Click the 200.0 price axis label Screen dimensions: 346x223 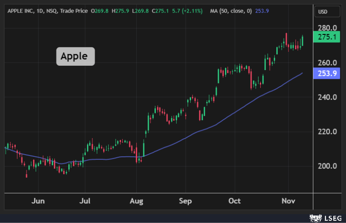click(x=328, y=166)
